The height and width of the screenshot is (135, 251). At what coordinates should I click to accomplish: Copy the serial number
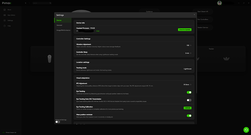[x=97, y=31]
